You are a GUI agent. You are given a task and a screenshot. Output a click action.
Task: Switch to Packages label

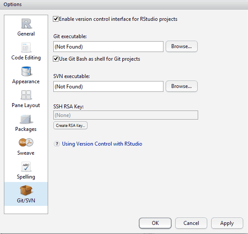[26, 129]
